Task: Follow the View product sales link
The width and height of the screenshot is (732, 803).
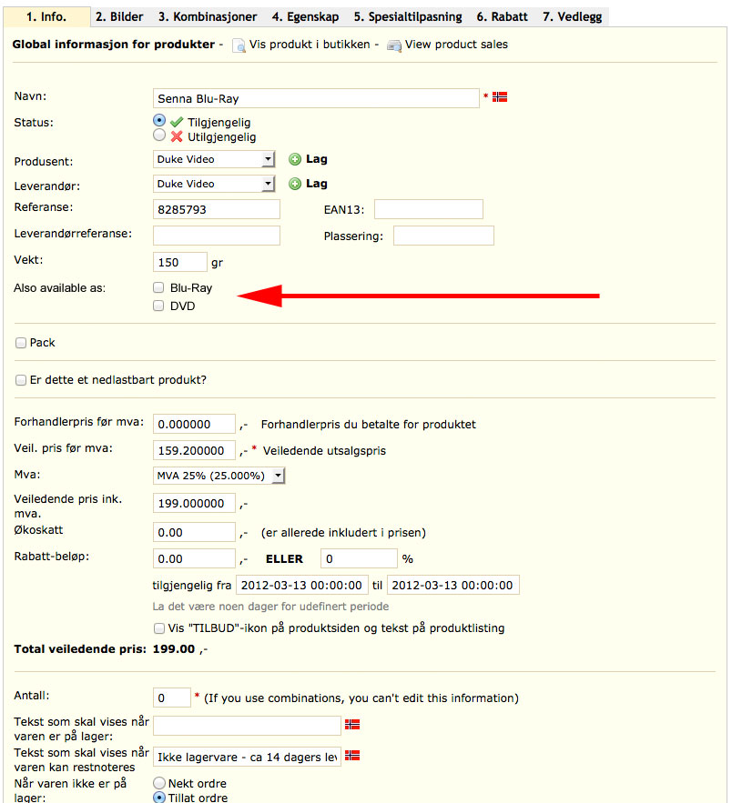Action: 456,45
